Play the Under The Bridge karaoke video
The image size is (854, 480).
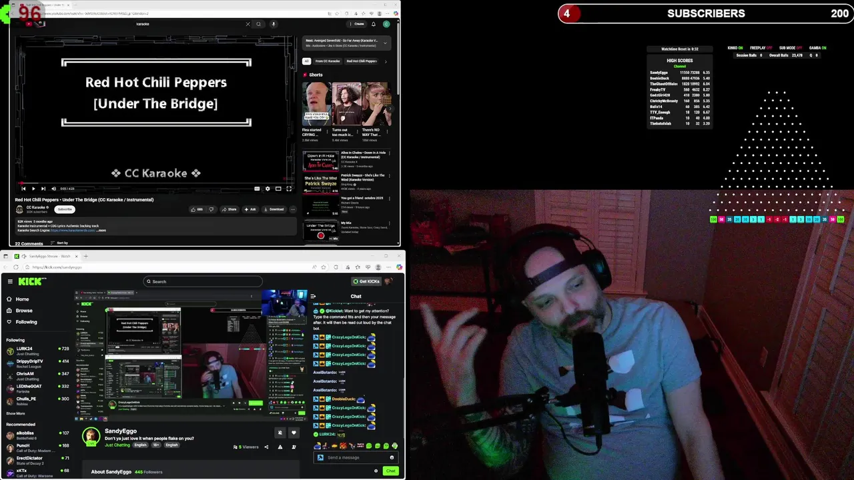34,189
